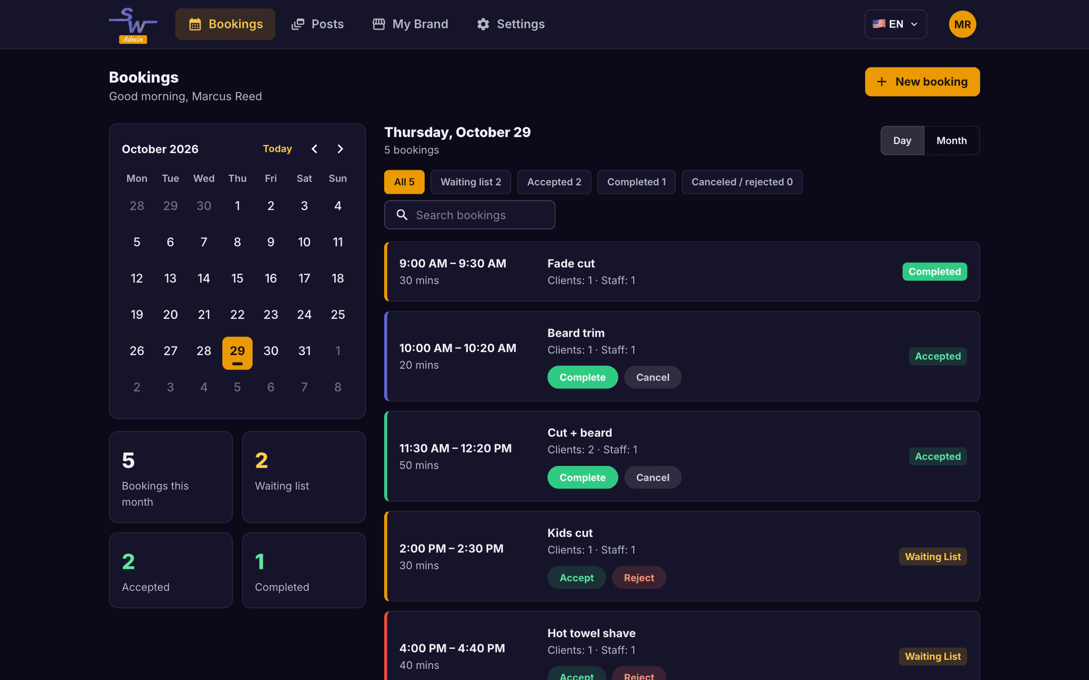The image size is (1089, 680).
Task: Select October 15 in the calendar
Action: pos(237,278)
